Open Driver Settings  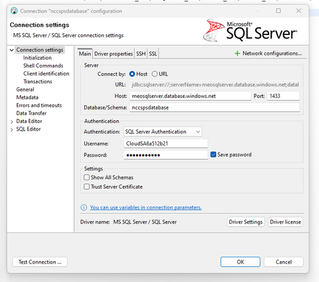(246, 222)
